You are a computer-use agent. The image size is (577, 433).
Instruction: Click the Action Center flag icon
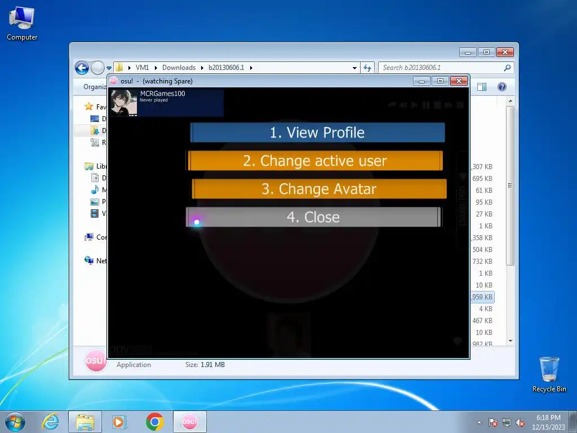[492, 422]
